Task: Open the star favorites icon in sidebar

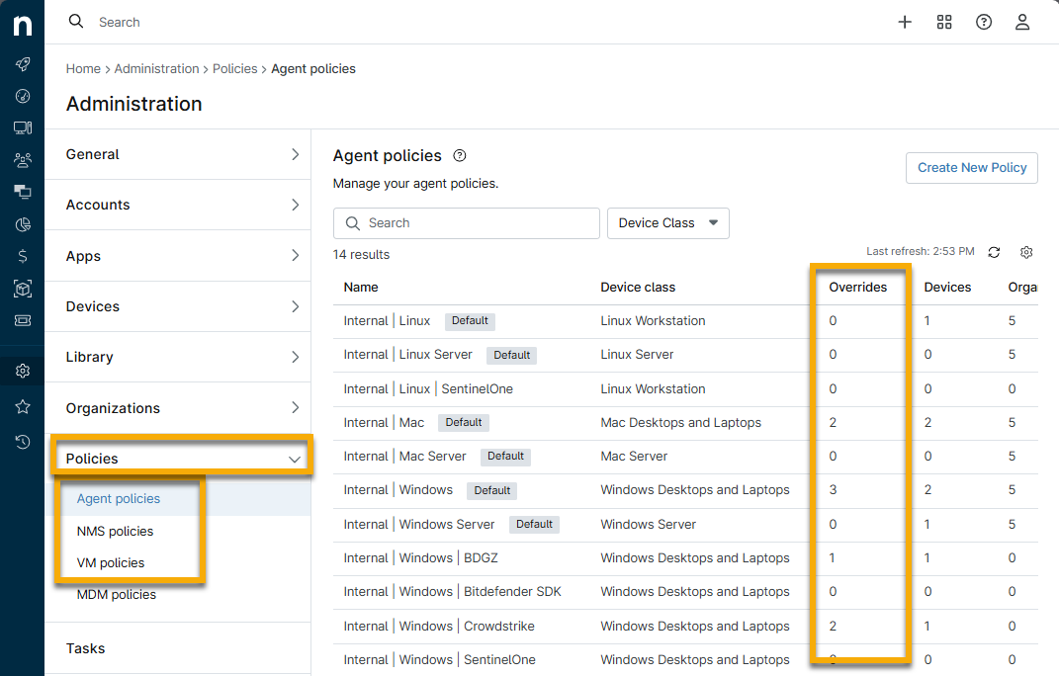Action: coord(23,406)
